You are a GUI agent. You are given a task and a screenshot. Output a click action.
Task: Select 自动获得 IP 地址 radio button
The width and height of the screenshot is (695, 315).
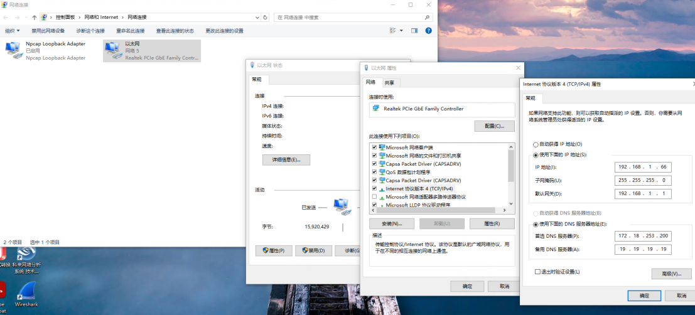coord(536,144)
